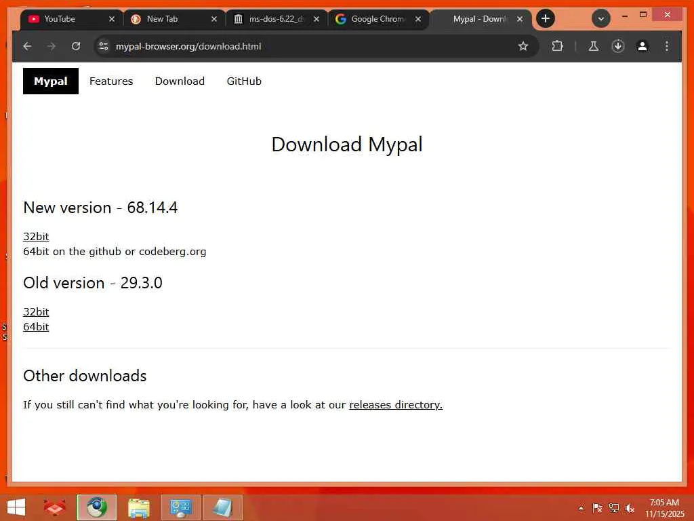Open Chrome three-dot menu
This screenshot has width=694, height=521.
tap(667, 46)
